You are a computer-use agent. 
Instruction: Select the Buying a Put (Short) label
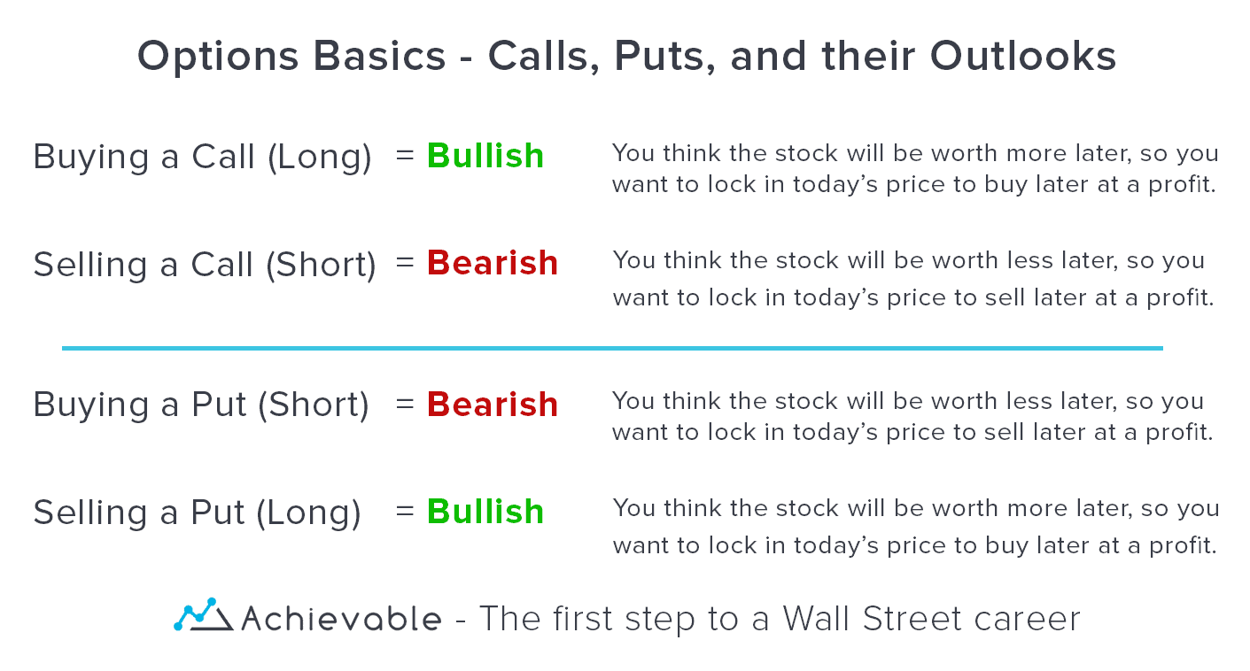pos(201,405)
